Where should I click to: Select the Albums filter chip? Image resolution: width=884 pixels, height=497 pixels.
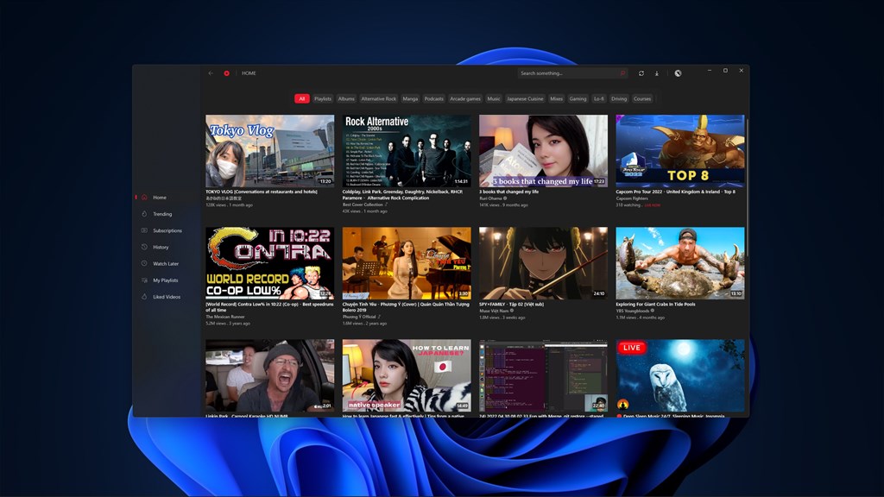click(x=346, y=98)
